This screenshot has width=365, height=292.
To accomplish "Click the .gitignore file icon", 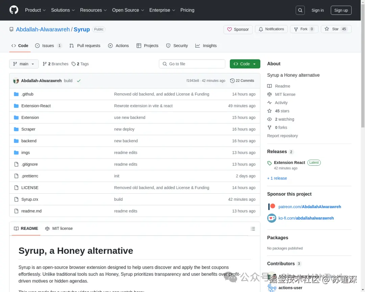I will (16, 164).
